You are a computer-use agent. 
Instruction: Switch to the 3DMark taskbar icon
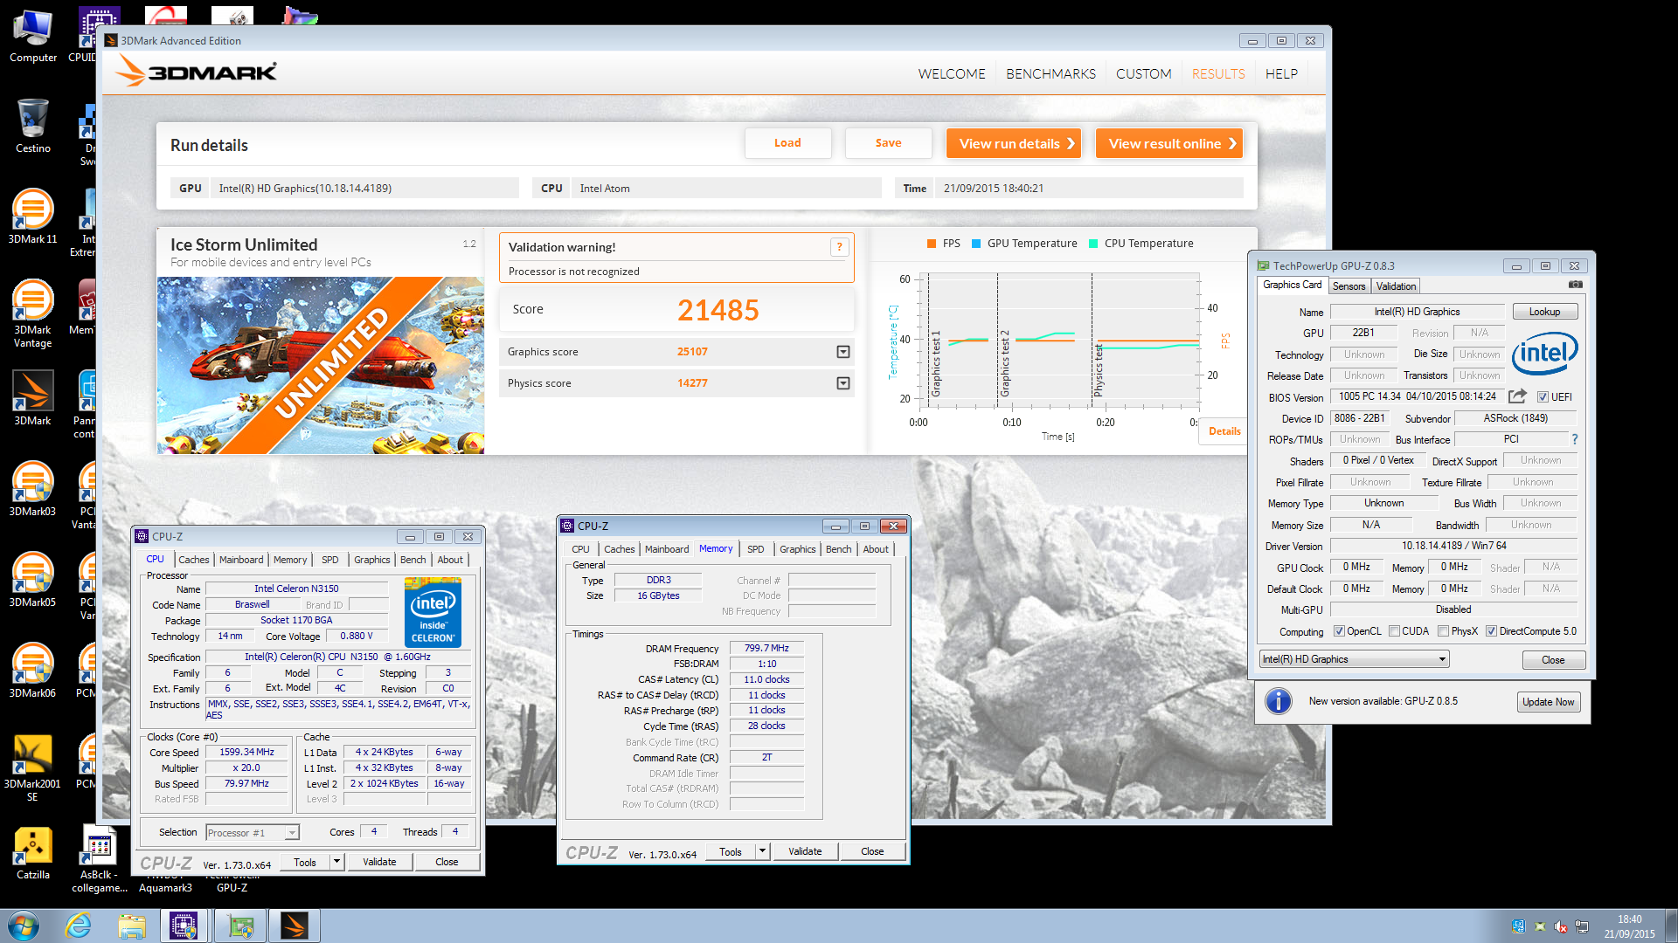pos(295,926)
